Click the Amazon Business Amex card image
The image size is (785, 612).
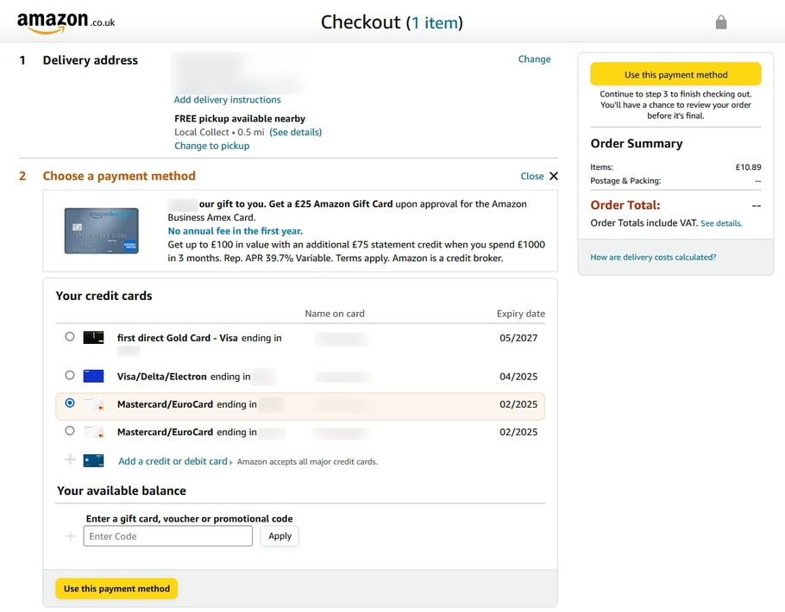101,230
